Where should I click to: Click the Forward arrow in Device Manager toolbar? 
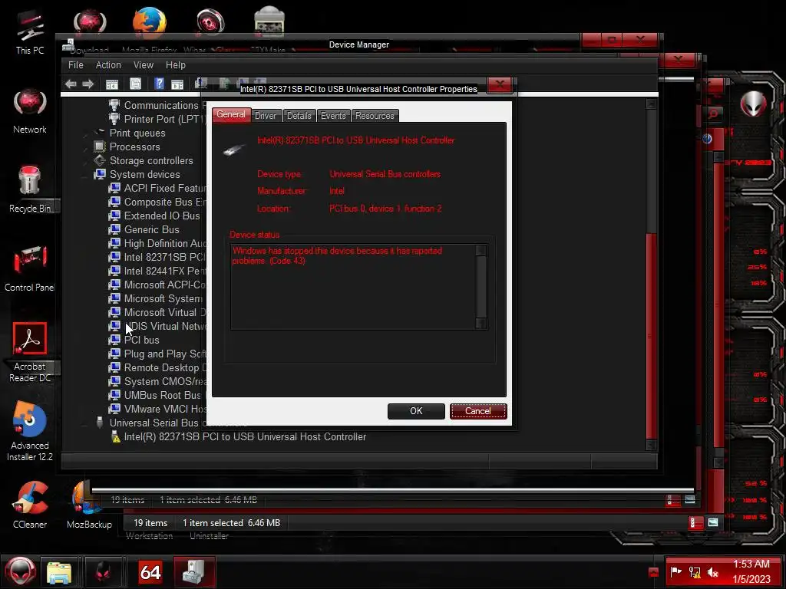(x=88, y=84)
